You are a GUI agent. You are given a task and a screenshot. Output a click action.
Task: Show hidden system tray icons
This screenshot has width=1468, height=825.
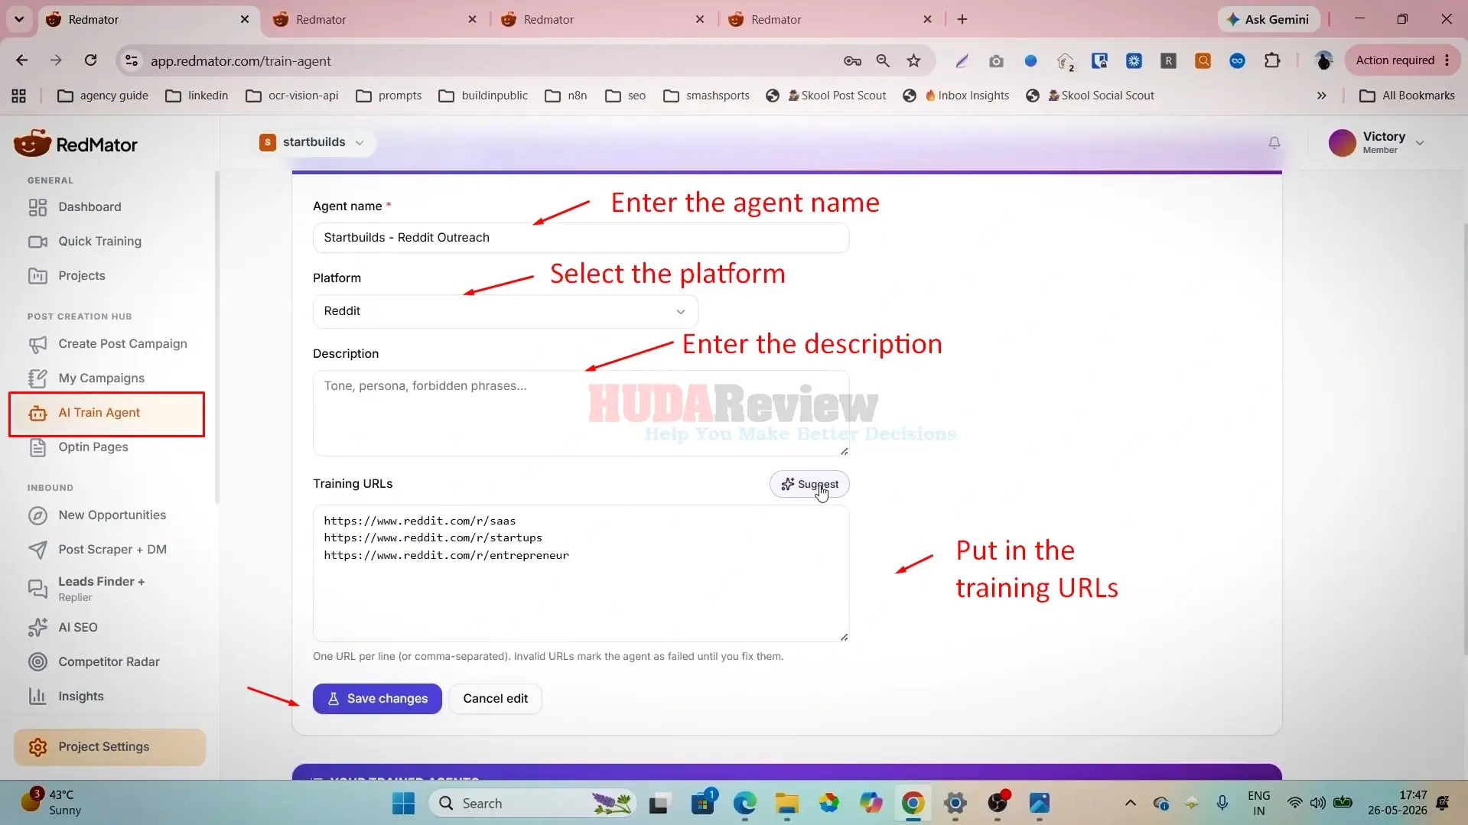tap(1130, 803)
